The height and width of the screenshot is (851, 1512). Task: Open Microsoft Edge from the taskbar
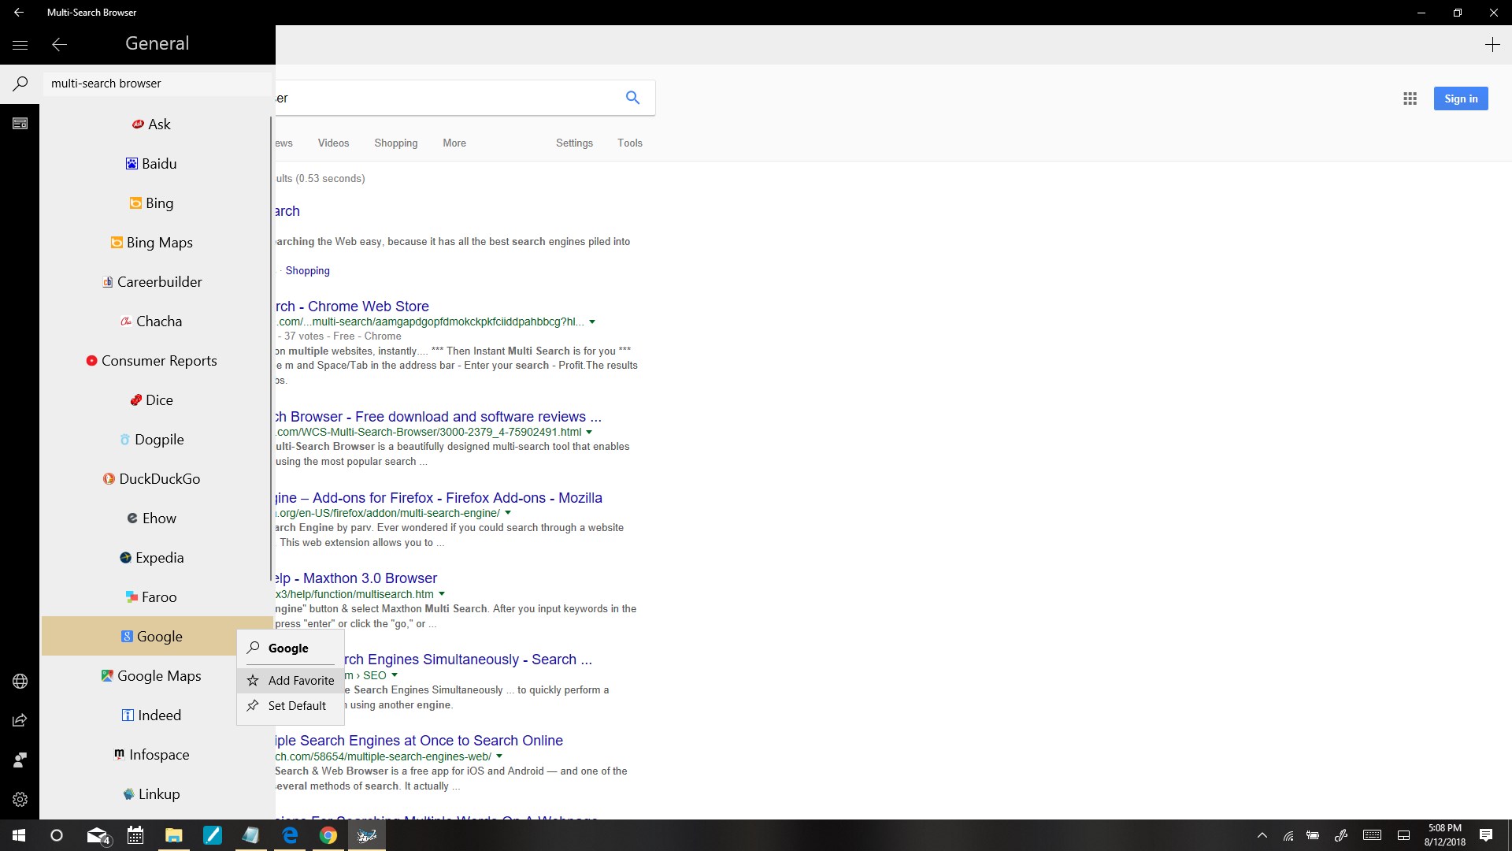coord(290,835)
